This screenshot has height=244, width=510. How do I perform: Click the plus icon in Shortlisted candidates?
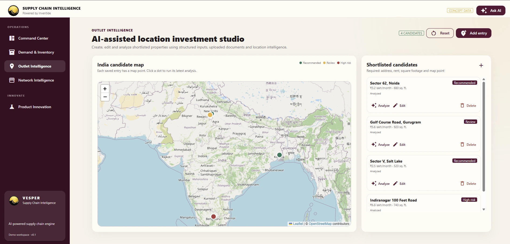click(481, 65)
